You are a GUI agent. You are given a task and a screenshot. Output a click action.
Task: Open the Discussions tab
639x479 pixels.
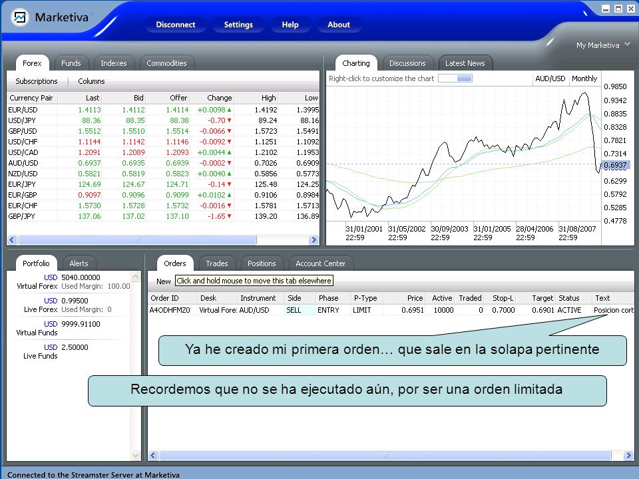(407, 63)
